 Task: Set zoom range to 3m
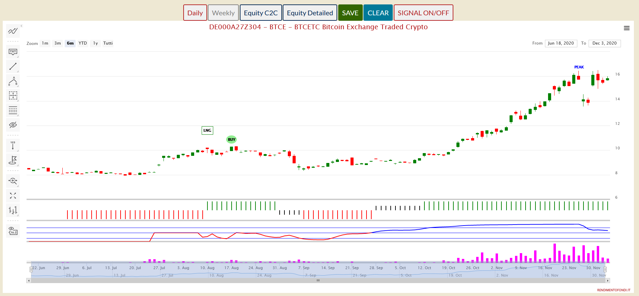(58, 43)
